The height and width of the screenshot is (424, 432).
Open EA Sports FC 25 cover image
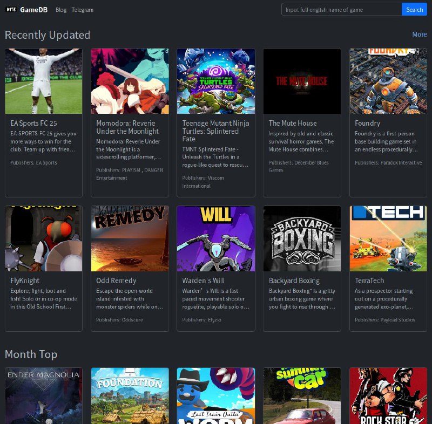pyautogui.click(x=44, y=81)
